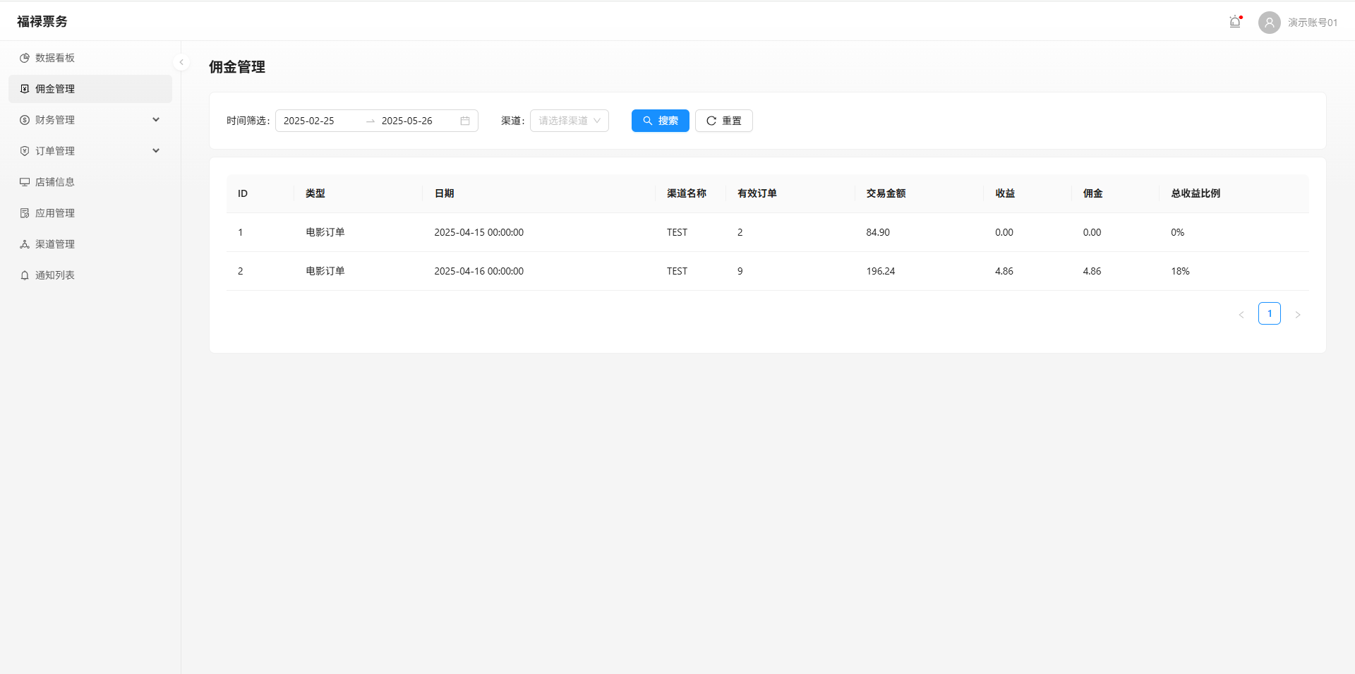Click the 店铺信息 monitor icon

pyautogui.click(x=25, y=182)
